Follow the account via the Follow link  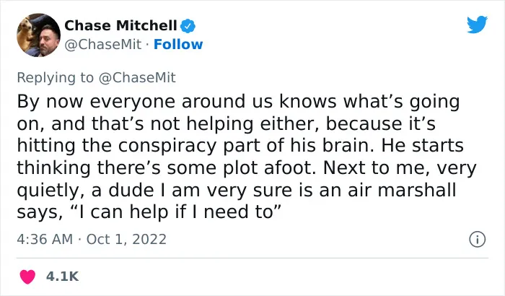pyautogui.click(x=178, y=45)
